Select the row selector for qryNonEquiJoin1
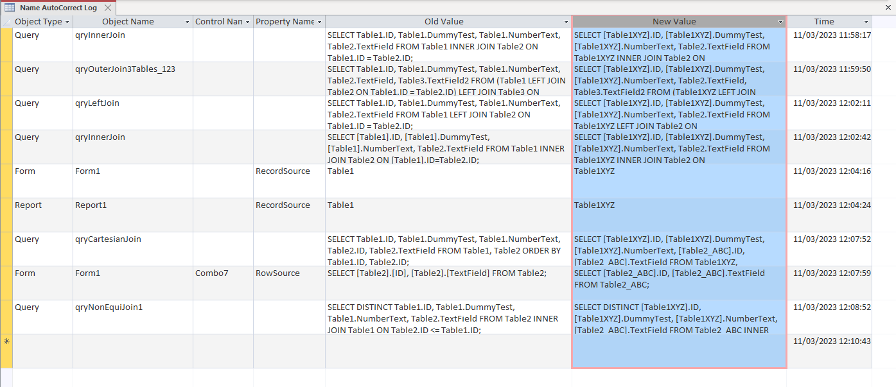 point(6,317)
